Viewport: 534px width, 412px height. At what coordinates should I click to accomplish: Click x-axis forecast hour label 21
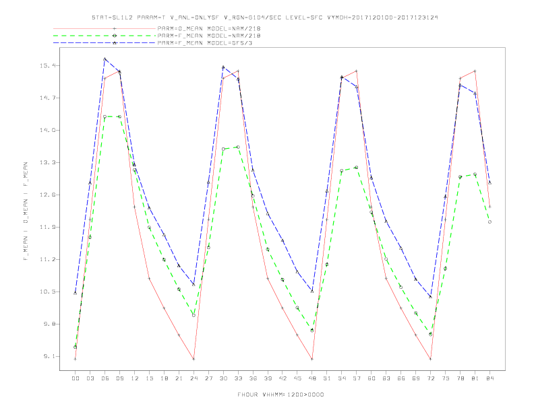coord(179,378)
